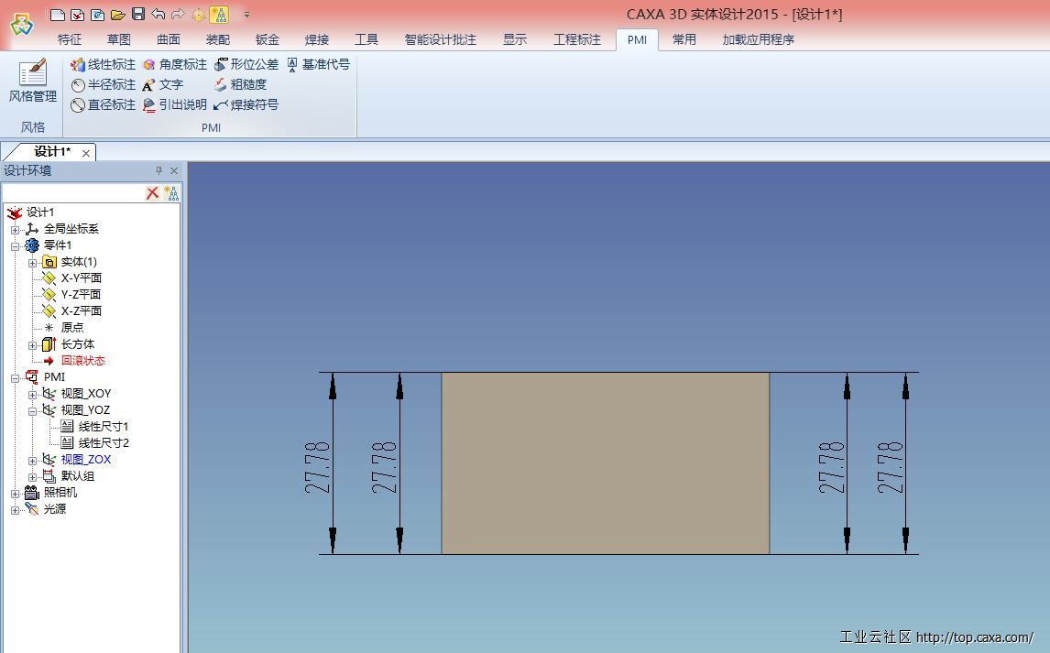Switch to the 装配 ribbon tab

(x=218, y=39)
